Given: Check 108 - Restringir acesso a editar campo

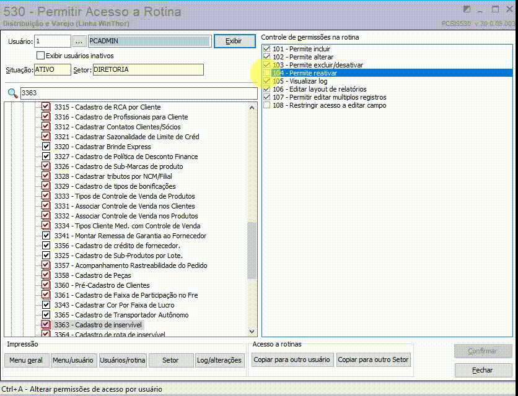Looking at the screenshot, I should click(x=266, y=105).
